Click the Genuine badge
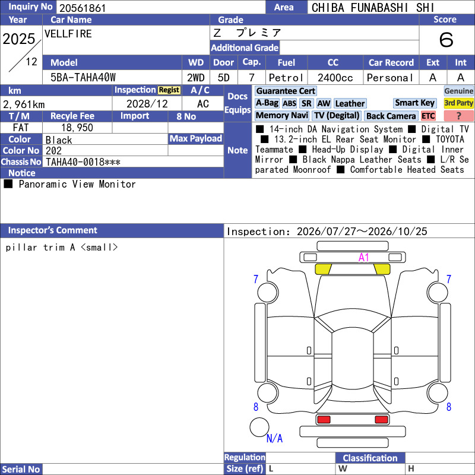The height and width of the screenshot is (475, 475). [458, 91]
